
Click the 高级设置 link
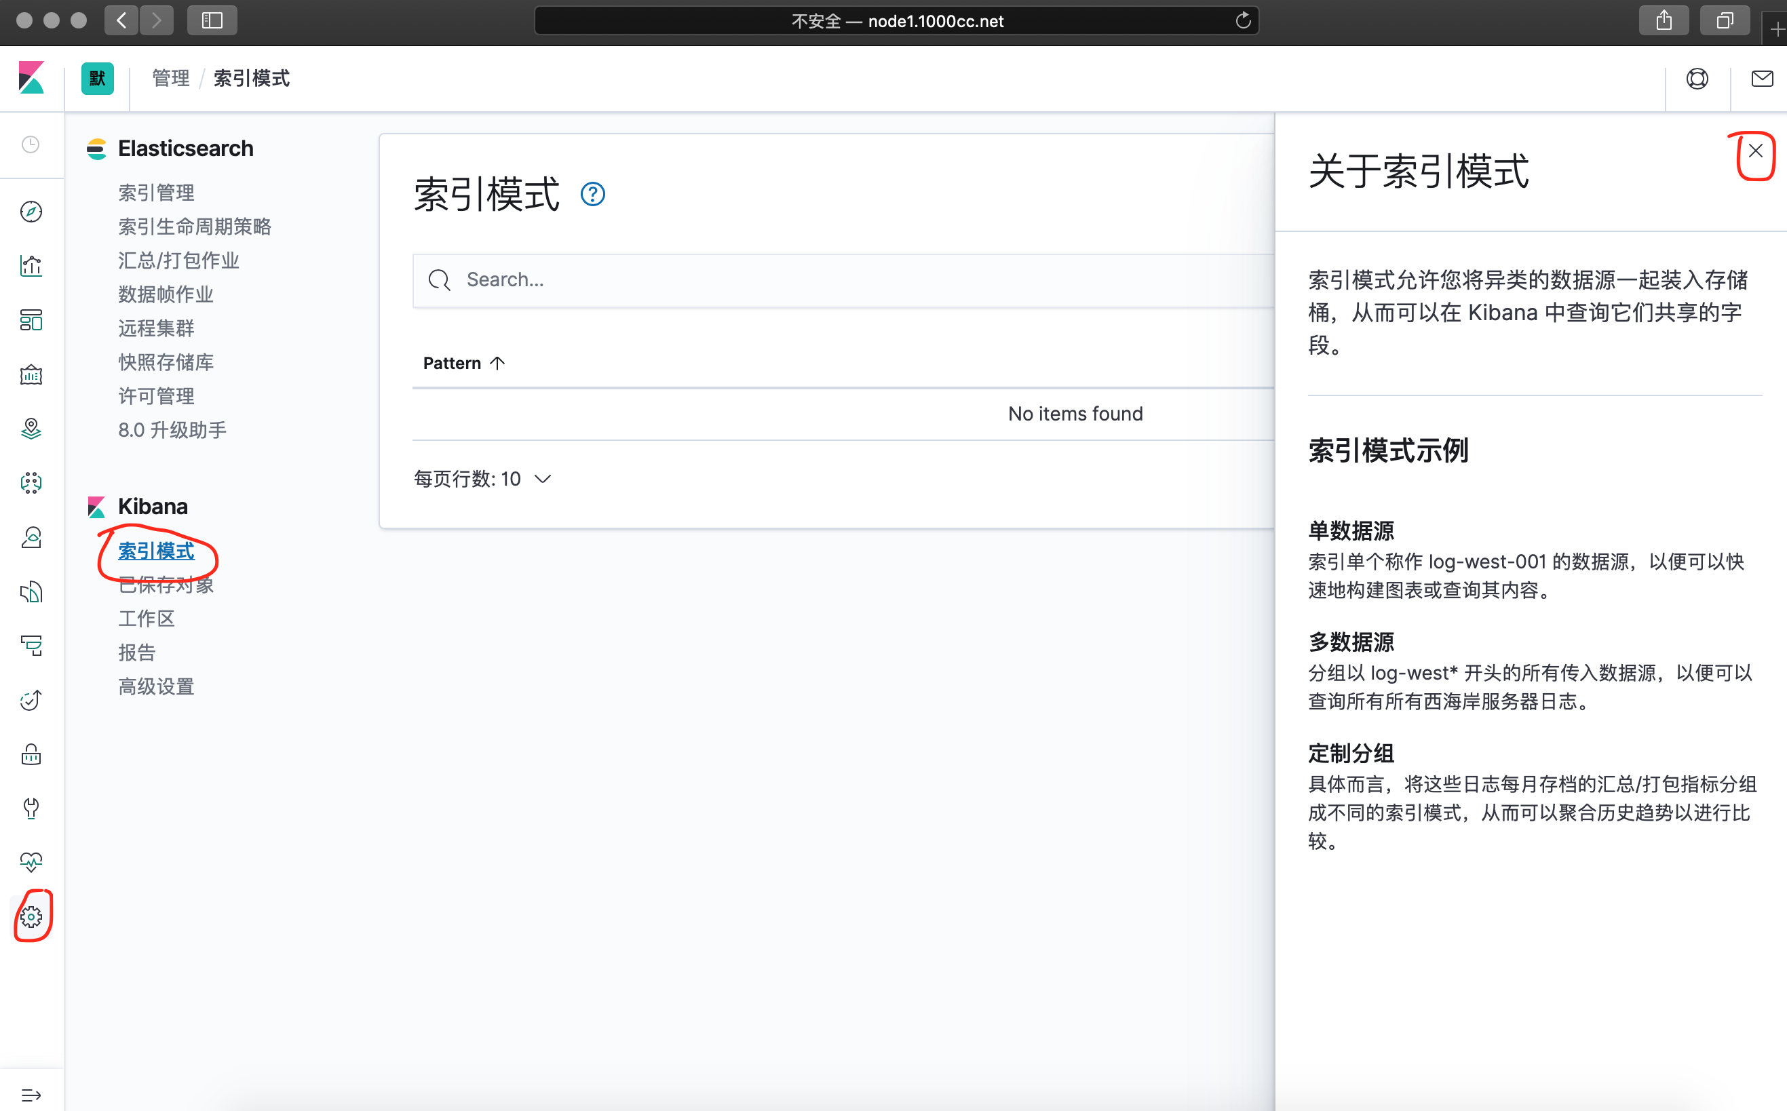click(x=156, y=686)
